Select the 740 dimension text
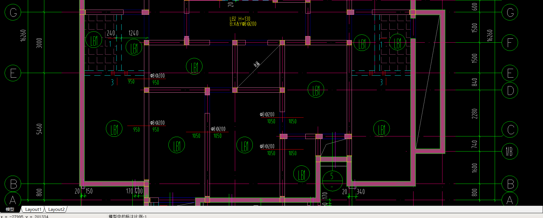Viewport: 543px width, 218px height. pyautogui.click(x=474, y=144)
